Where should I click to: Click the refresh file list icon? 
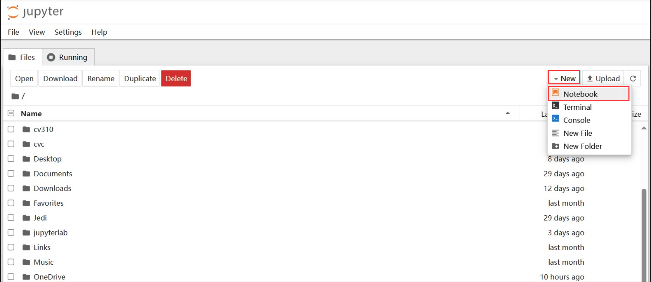pyautogui.click(x=633, y=78)
